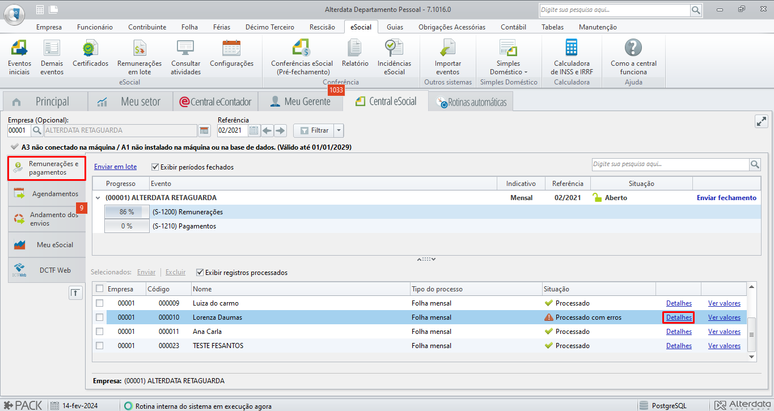Click the splitter expand/collapse handle between grids
This screenshot has width=774, height=411.
(x=426, y=259)
